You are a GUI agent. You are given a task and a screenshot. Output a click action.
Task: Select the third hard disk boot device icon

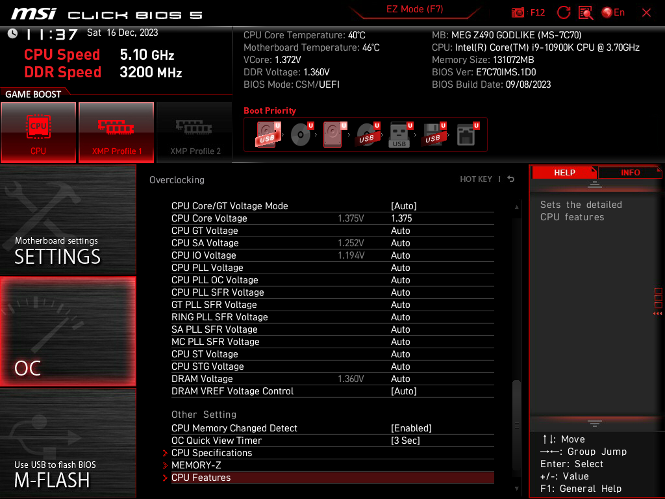334,134
